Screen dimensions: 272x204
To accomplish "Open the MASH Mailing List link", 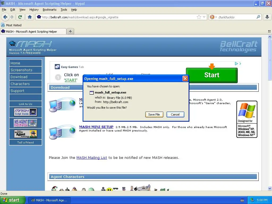I will pyautogui.click(x=92, y=158).
